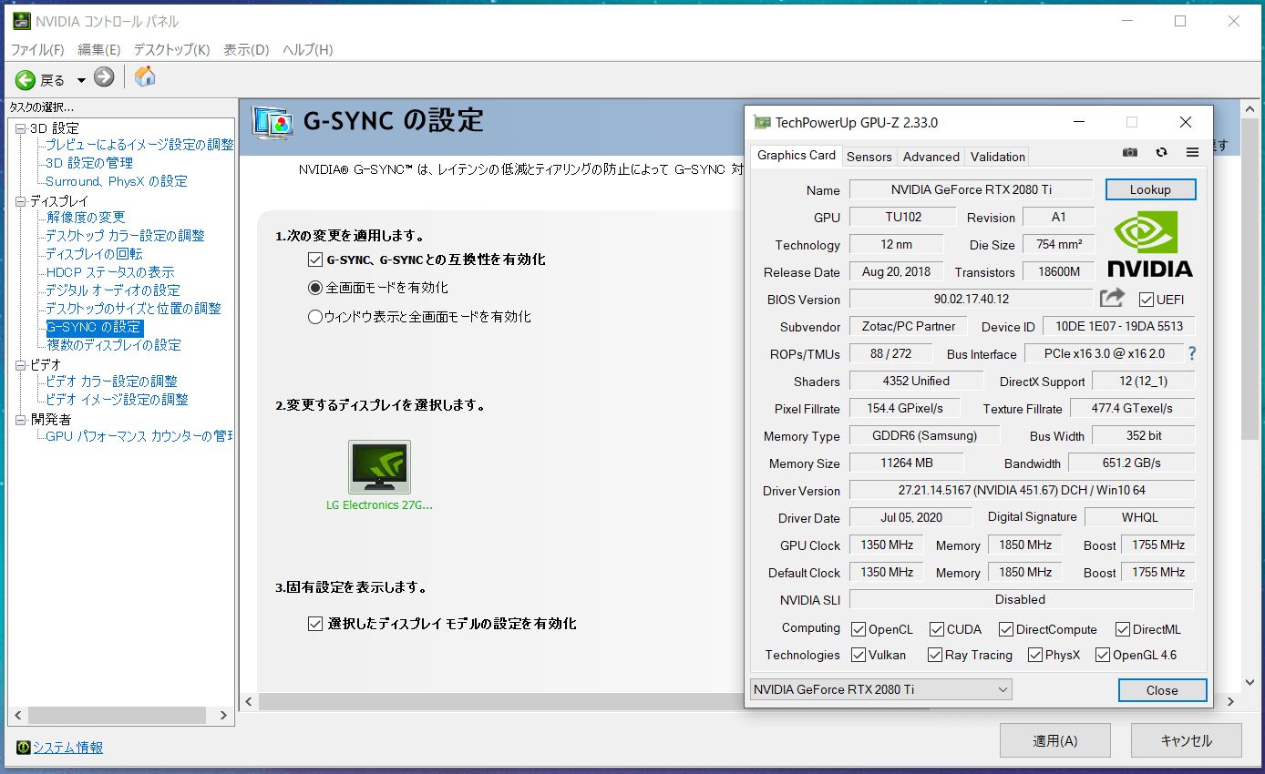
Task: Click the green Back arrow icon
Action: coord(26,80)
